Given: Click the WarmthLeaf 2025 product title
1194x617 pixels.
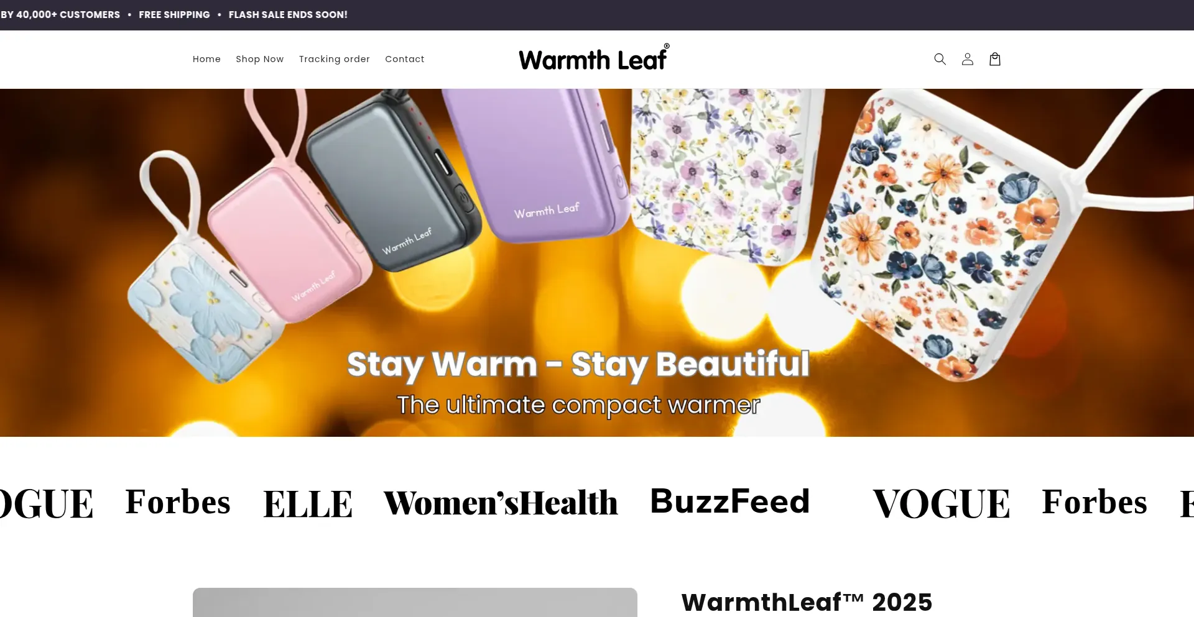Looking at the screenshot, I should [807, 602].
